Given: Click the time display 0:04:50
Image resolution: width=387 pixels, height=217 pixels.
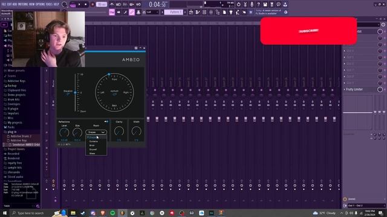Looking at the screenshot, I should click(157, 4).
